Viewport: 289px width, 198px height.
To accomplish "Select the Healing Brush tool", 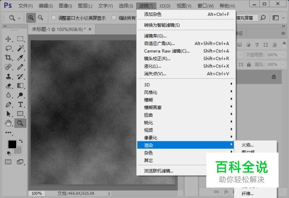I will 8,67.
